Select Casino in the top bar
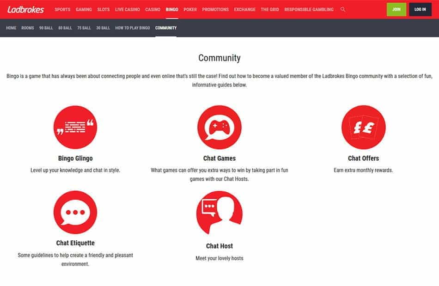Viewport: 439px width, 286px height. pyautogui.click(x=152, y=10)
